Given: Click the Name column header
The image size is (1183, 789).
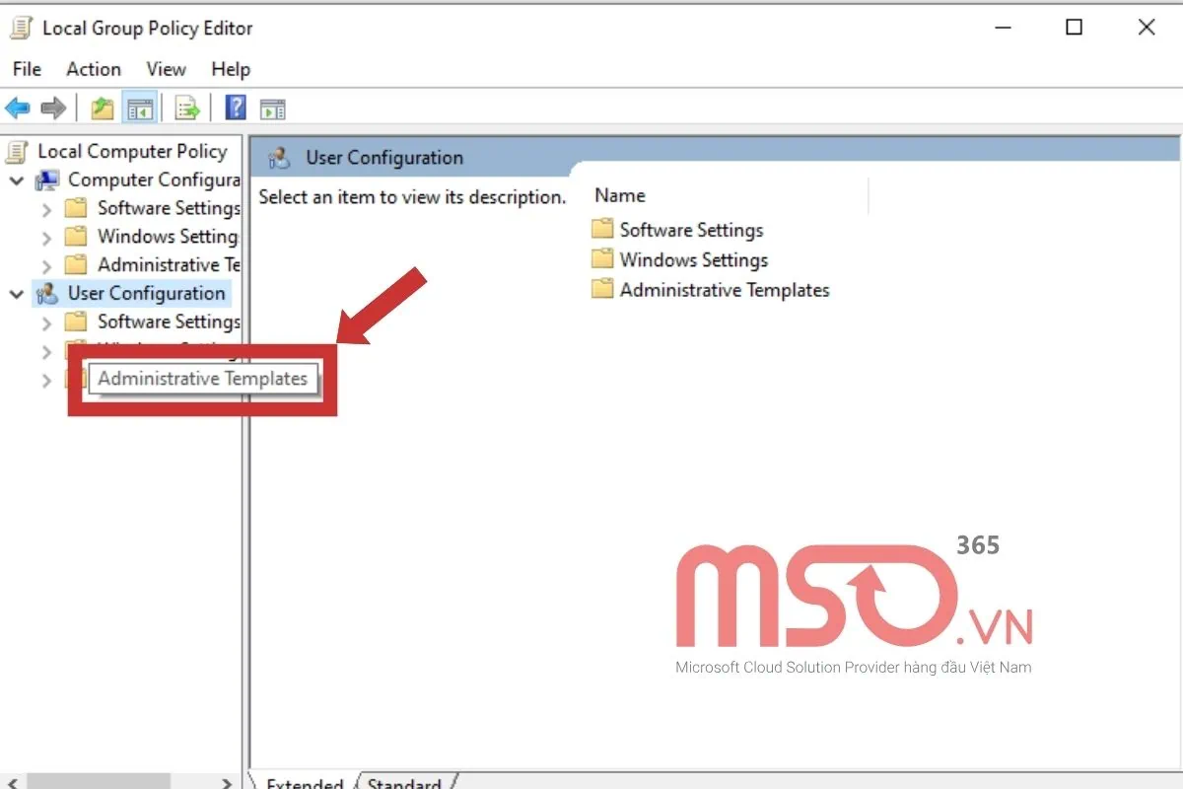Looking at the screenshot, I should [x=621, y=195].
